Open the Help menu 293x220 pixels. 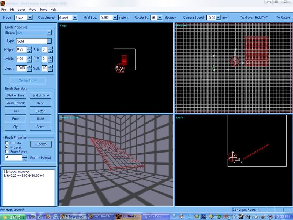53,10
